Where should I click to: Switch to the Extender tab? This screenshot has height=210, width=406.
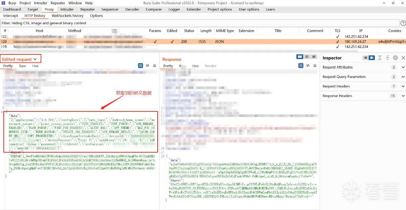(x=194, y=9)
